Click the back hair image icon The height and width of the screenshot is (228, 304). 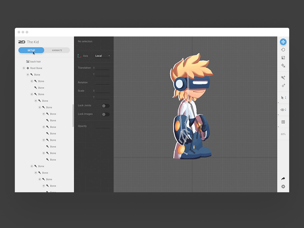28,62
